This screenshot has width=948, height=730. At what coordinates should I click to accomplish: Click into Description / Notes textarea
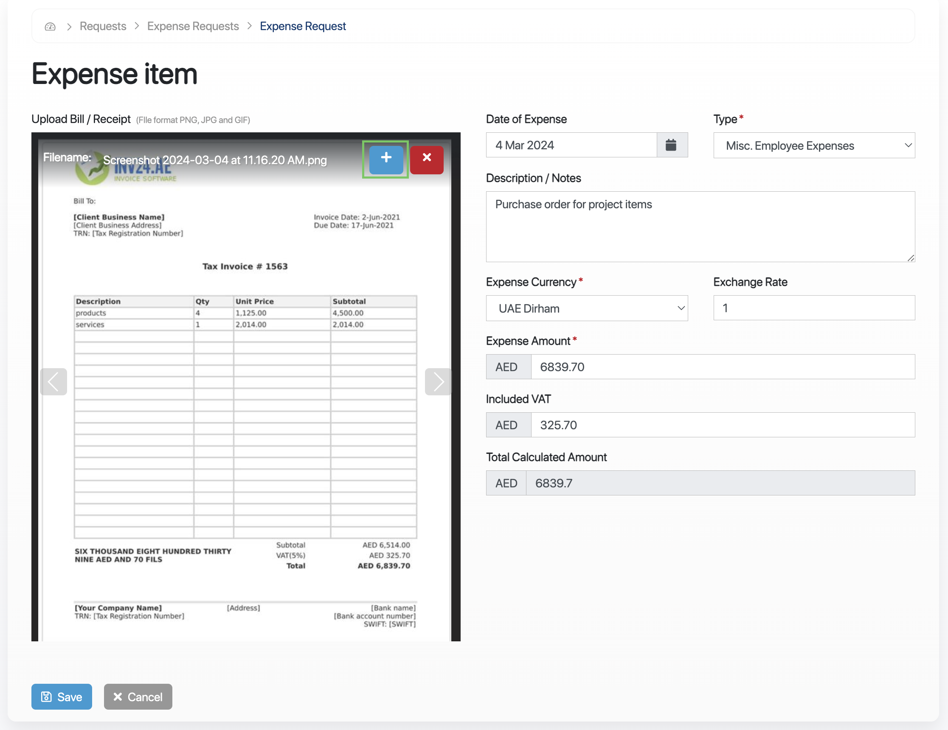(x=700, y=227)
